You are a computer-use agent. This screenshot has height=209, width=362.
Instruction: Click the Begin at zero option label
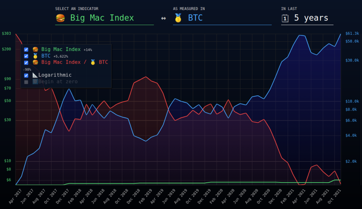58,82
